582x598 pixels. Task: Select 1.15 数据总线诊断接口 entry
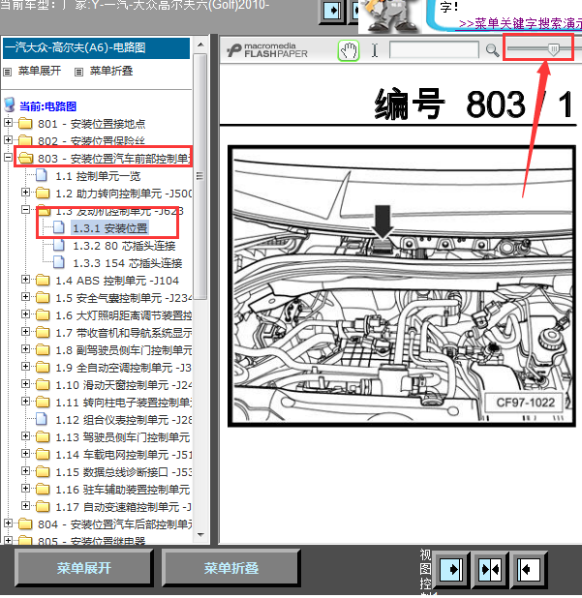pos(123,472)
